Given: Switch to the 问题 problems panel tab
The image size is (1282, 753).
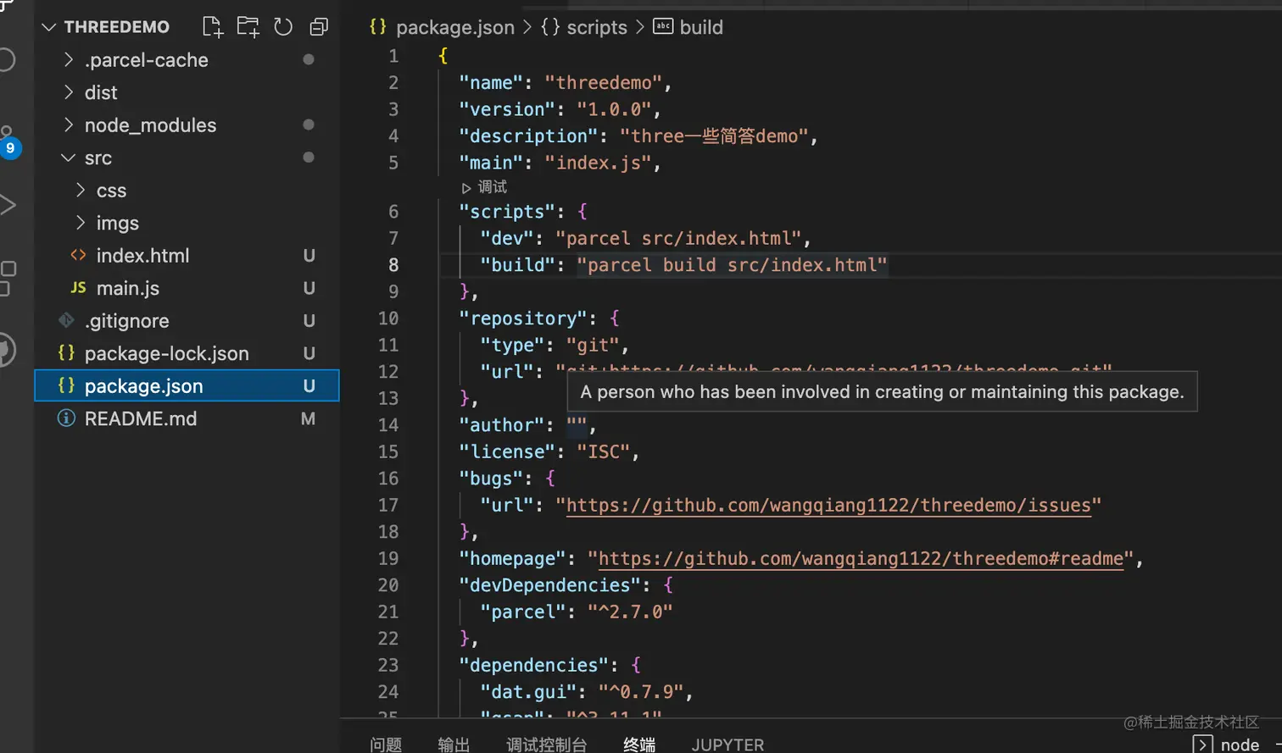Looking at the screenshot, I should 387,745.
